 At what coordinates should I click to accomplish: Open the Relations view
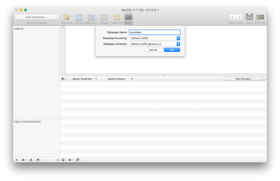(x=91, y=19)
